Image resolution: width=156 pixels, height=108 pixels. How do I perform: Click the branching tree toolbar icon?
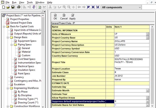click(x=29, y=7)
